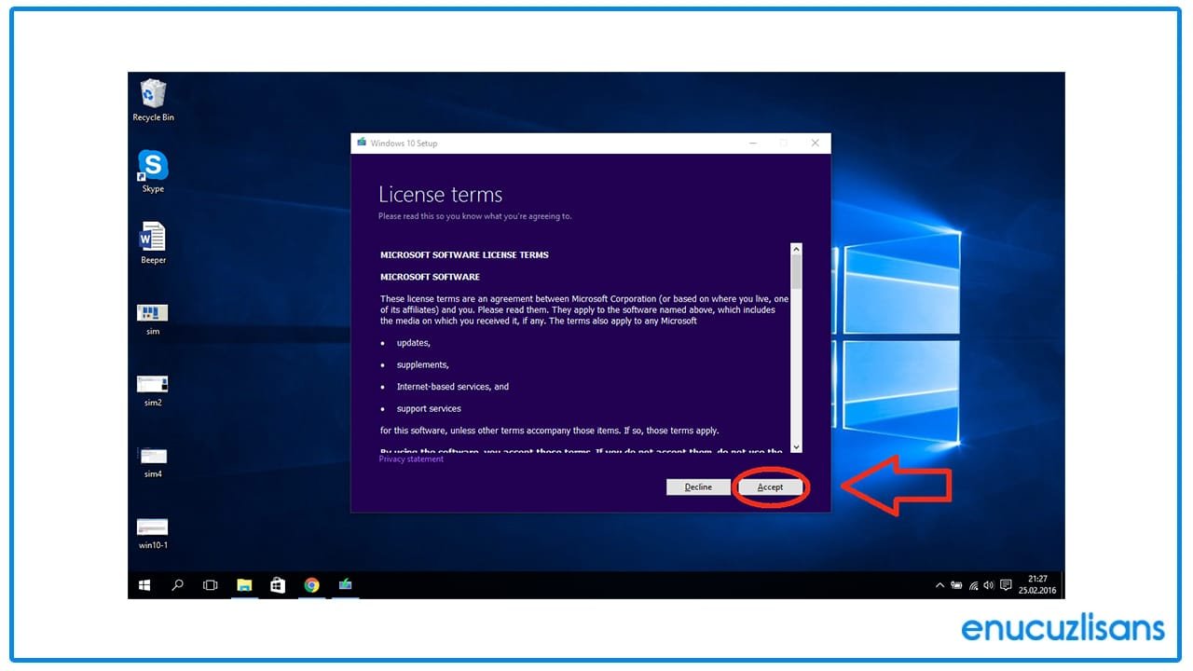Click the License terms heading
The image size is (1193, 671).
pos(440,194)
